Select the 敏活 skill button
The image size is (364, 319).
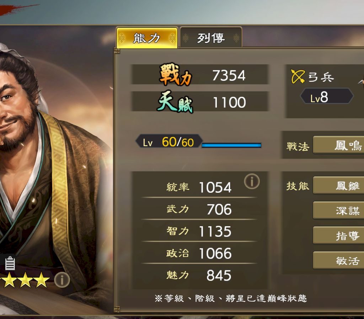338,260
